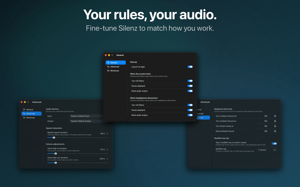Click the gear icon next to General in the front window
This screenshot has height=187, width=300.
108,63
